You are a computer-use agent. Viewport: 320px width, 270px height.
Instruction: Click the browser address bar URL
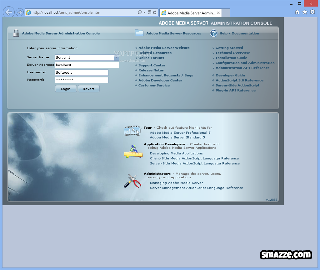66,13
